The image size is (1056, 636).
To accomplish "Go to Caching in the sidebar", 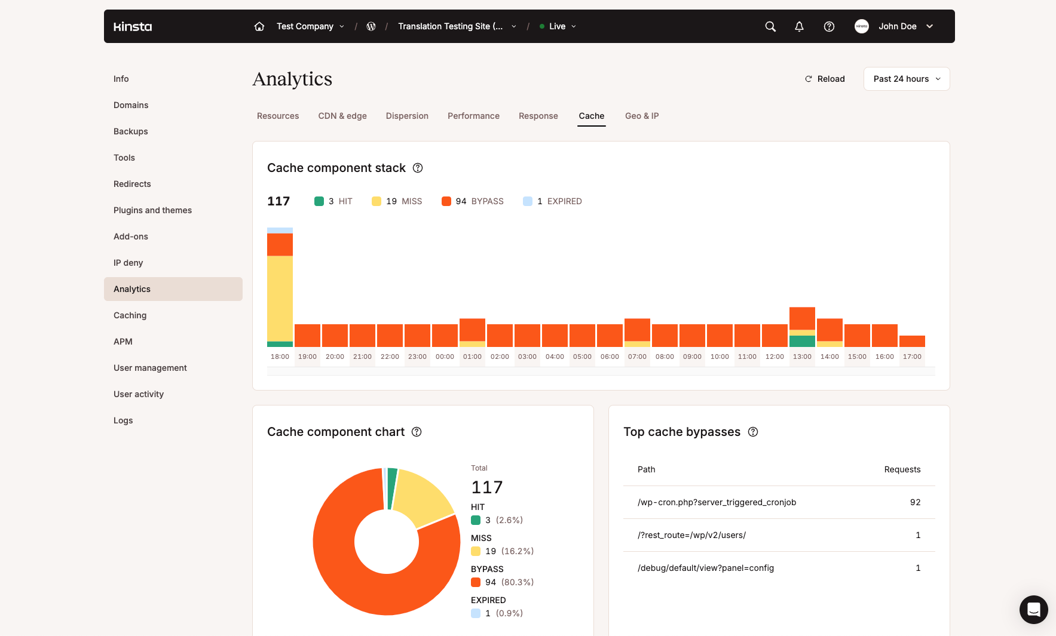I will 130,315.
